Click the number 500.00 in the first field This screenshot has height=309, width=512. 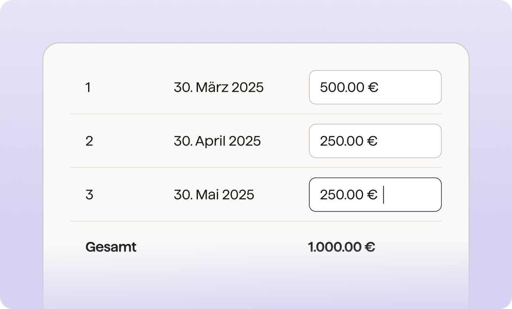coord(342,87)
